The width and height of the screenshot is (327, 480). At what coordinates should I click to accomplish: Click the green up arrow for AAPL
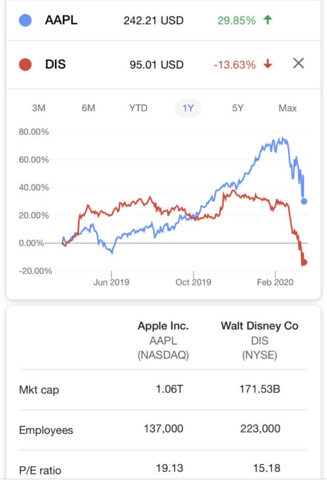[x=268, y=20]
